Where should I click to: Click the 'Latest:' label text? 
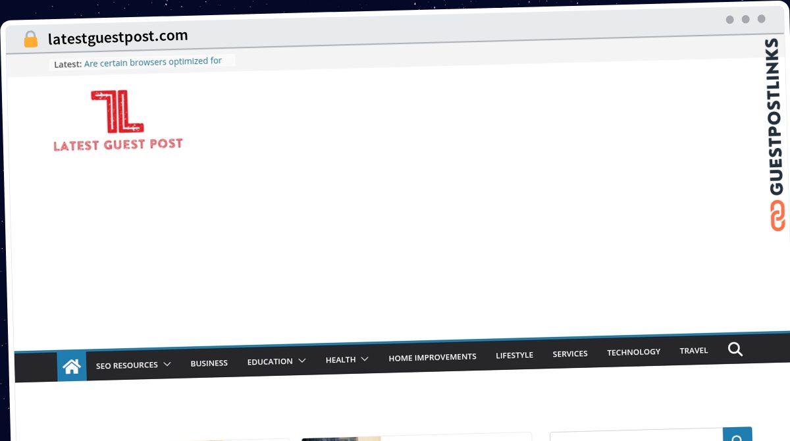point(68,64)
